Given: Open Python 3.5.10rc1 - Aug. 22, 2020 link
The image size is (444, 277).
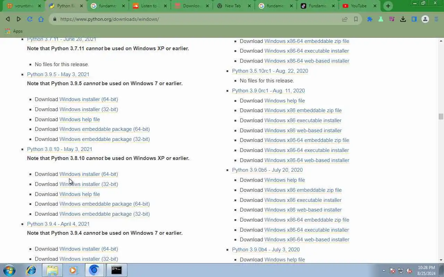Looking at the screenshot, I should click(270, 71).
